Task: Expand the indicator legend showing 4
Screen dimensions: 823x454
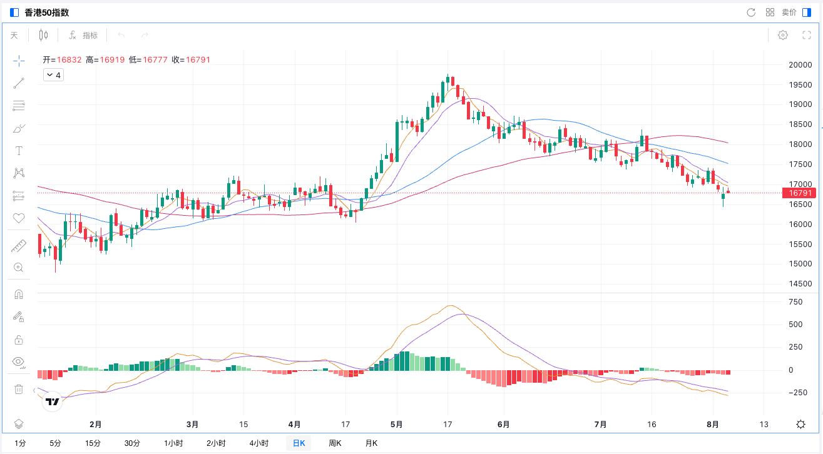Action: pos(53,75)
